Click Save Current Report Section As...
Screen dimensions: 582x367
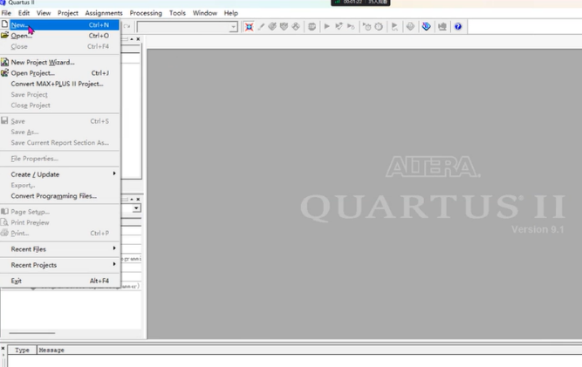(x=60, y=143)
